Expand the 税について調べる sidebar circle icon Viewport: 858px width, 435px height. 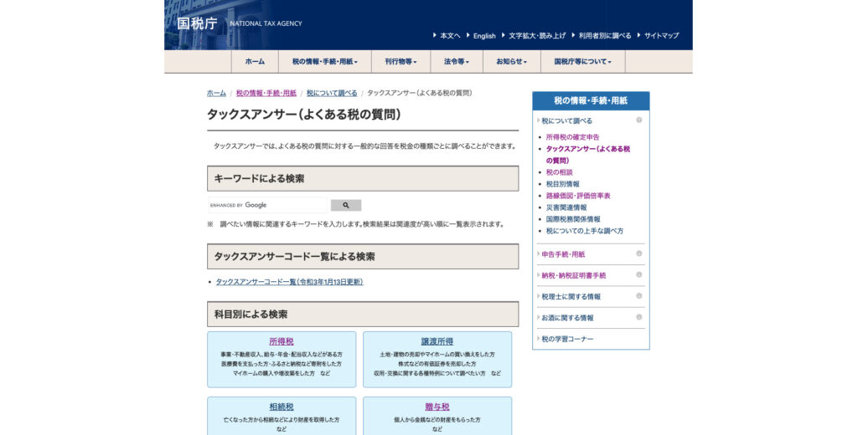(x=638, y=120)
